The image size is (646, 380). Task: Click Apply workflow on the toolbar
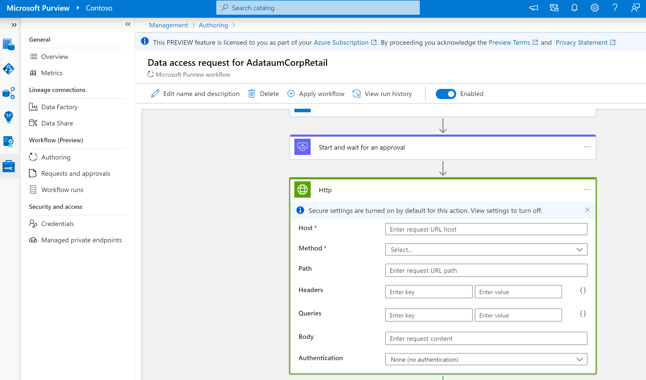[315, 94]
